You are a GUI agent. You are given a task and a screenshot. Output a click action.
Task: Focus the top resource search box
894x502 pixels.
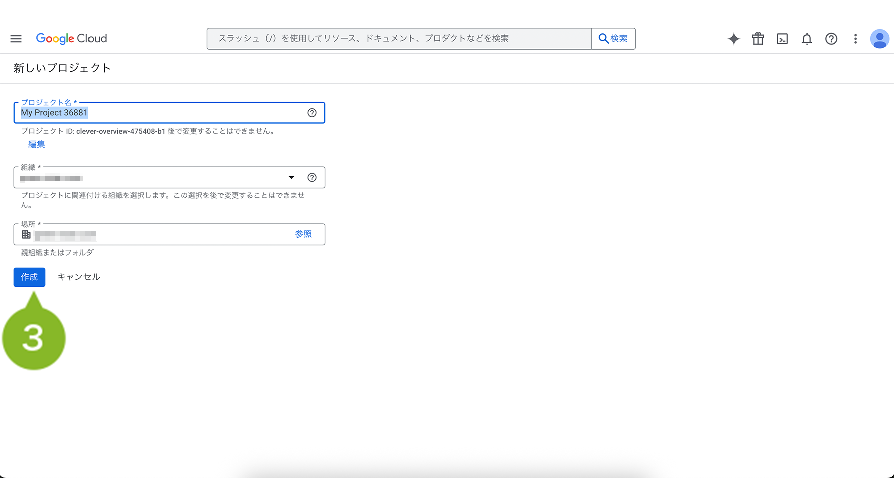click(399, 39)
